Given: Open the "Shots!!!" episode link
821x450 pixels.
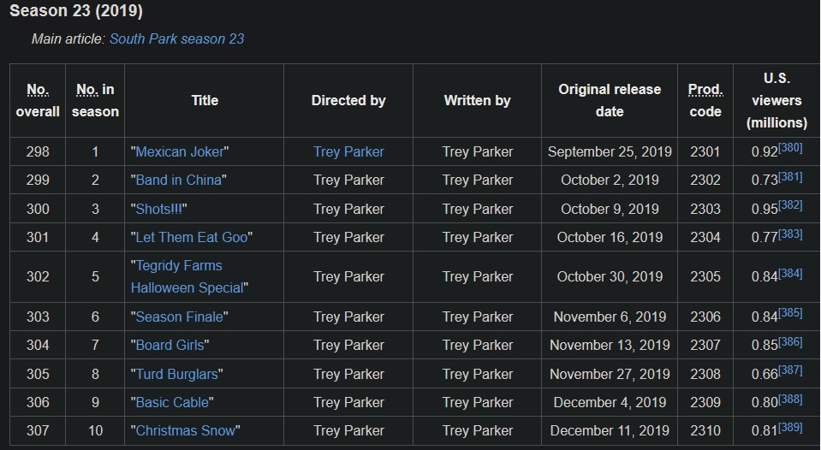Looking at the screenshot, I should tap(158, 209).
